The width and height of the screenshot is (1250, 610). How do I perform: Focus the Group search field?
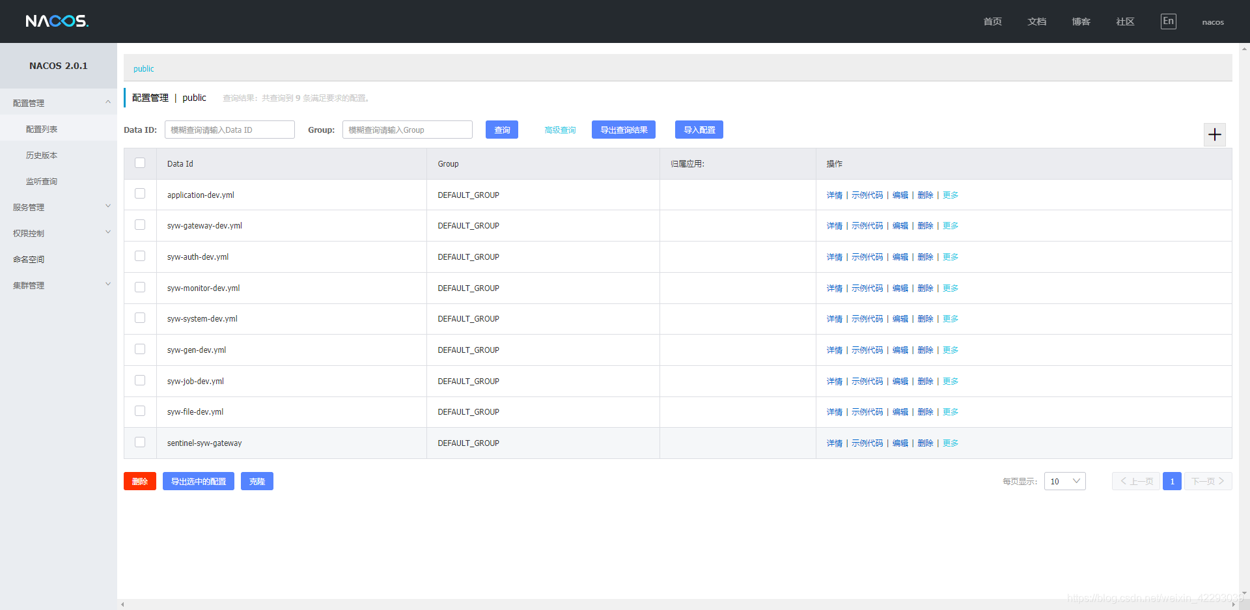408,130
